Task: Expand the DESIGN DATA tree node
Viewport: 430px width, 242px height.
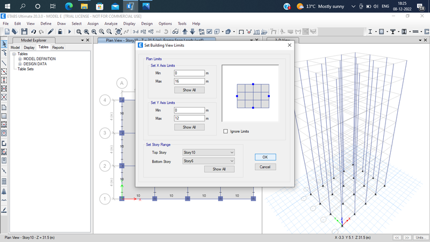Action: click(x=20, y=64)
